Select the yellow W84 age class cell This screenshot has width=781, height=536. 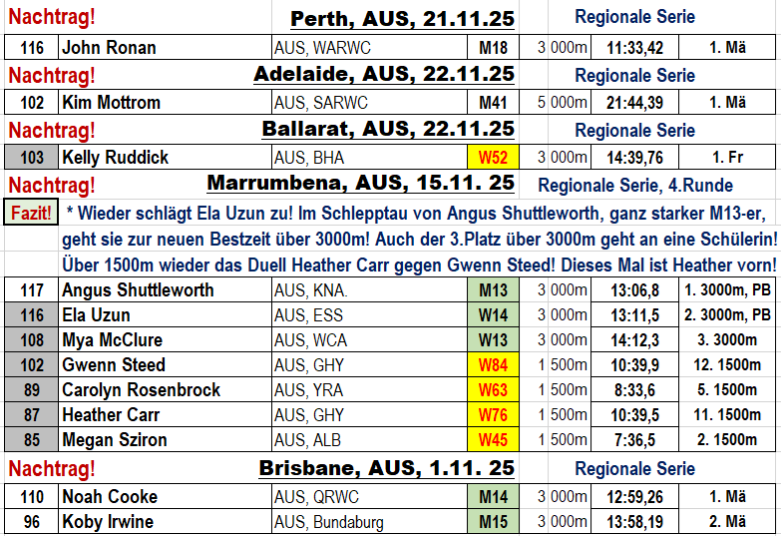pyautogui.click(x=493, y=364)
